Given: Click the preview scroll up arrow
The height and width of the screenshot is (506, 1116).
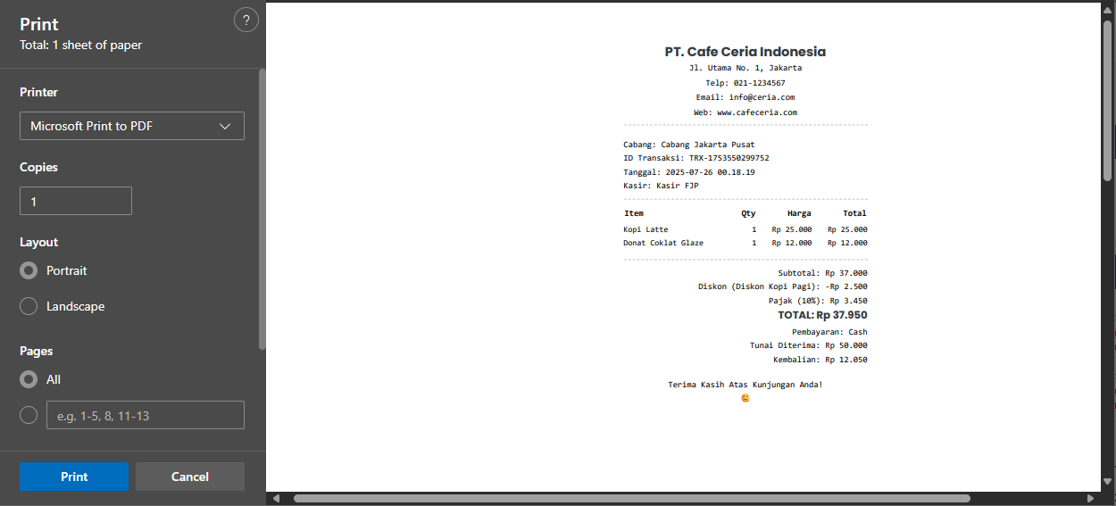Looking at the screenshot, I should coord(1108,8).
